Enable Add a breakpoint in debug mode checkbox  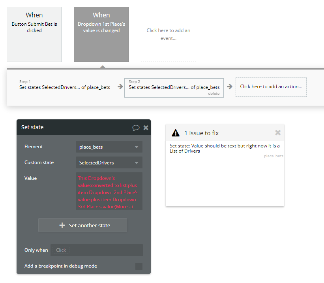pos(139,266)
